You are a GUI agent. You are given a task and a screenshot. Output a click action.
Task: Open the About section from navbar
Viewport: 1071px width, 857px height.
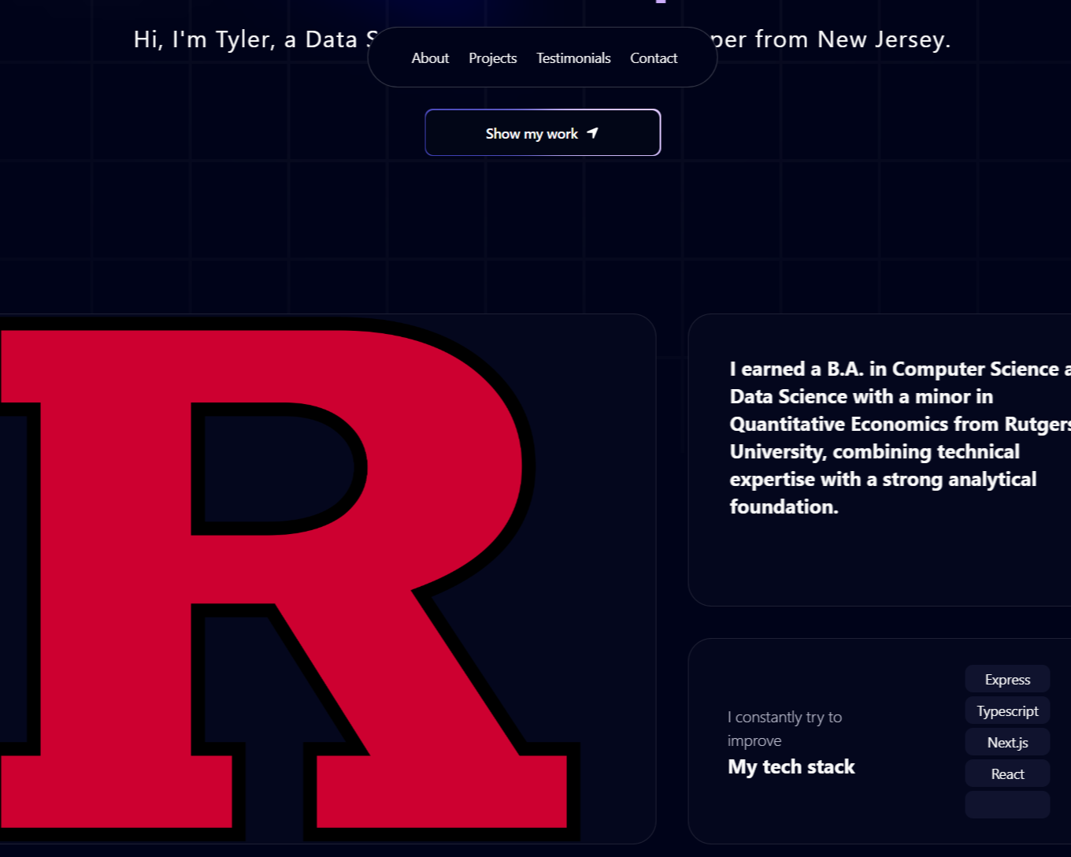pyautogui.click(x=430, y=58)
